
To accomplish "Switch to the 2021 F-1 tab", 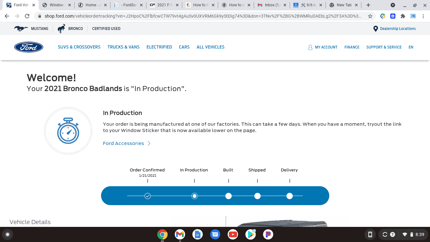I will click(x=164, y=5).
